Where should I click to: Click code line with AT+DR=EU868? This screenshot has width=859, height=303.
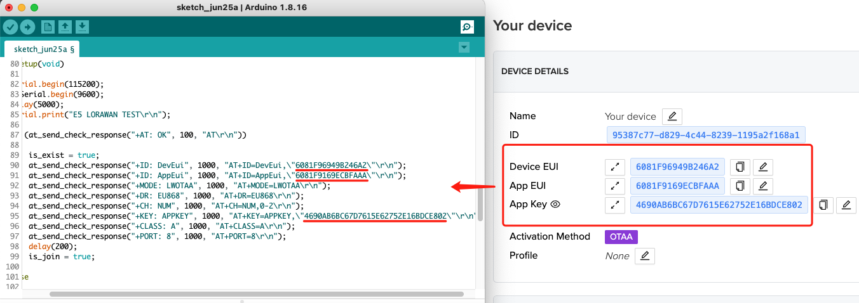[x=166, y=196]
